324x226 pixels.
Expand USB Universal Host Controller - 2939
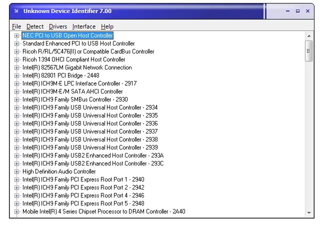coord(16,147)
